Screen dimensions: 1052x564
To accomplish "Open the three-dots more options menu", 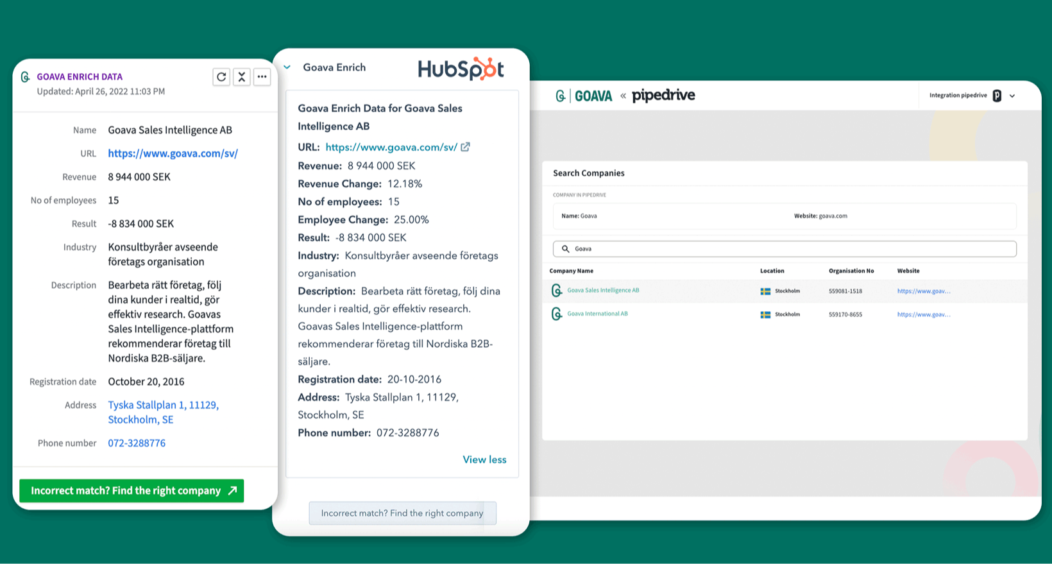I will tap(262, 77).
